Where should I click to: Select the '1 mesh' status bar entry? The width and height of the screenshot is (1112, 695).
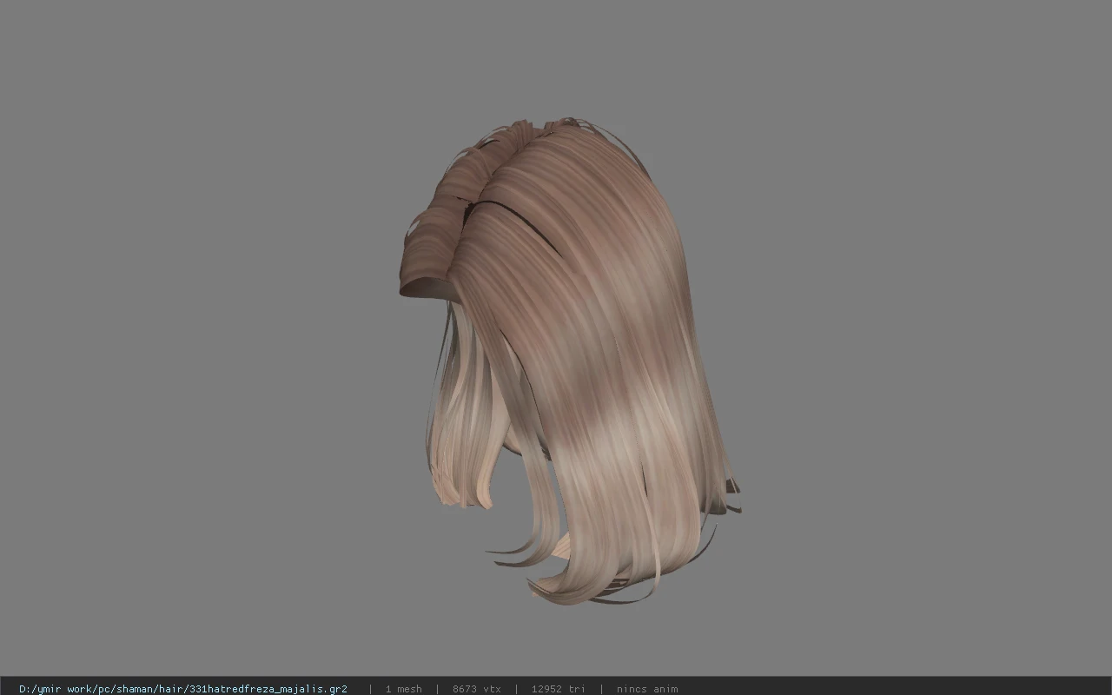click(x=404, y=689)
